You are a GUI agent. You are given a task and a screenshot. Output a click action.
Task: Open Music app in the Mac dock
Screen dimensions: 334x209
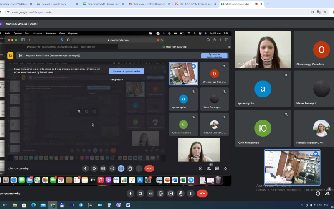coord(101,180)
